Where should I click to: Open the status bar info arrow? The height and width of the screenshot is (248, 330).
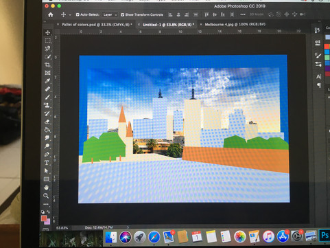pos(128,227)
